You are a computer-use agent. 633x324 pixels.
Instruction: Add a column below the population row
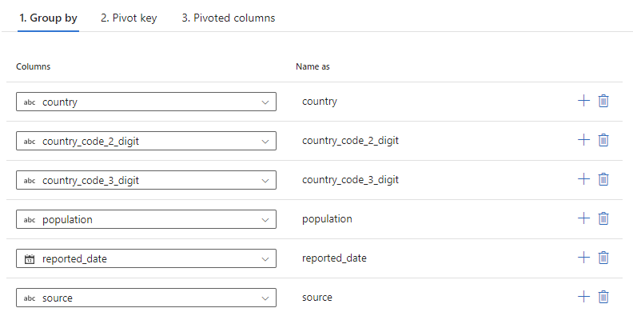[x=583, y=218]
